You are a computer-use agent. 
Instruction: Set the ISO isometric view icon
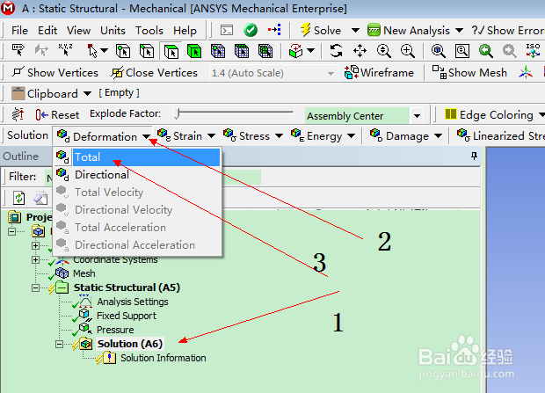click(533, 51)
